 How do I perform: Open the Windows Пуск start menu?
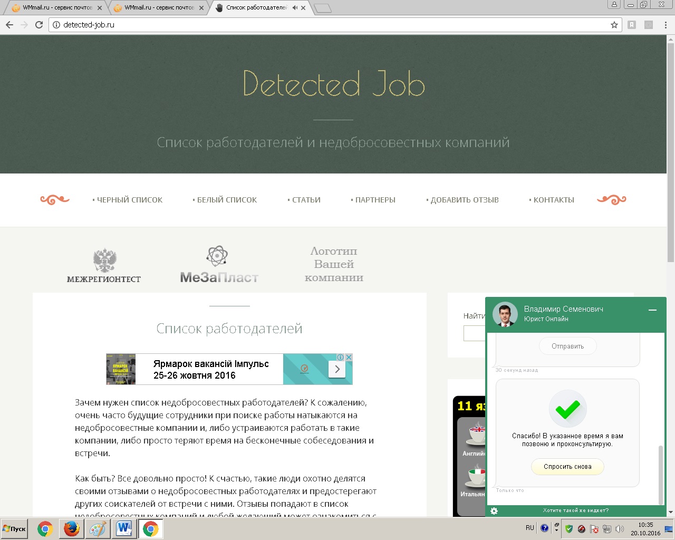point(15,529)
